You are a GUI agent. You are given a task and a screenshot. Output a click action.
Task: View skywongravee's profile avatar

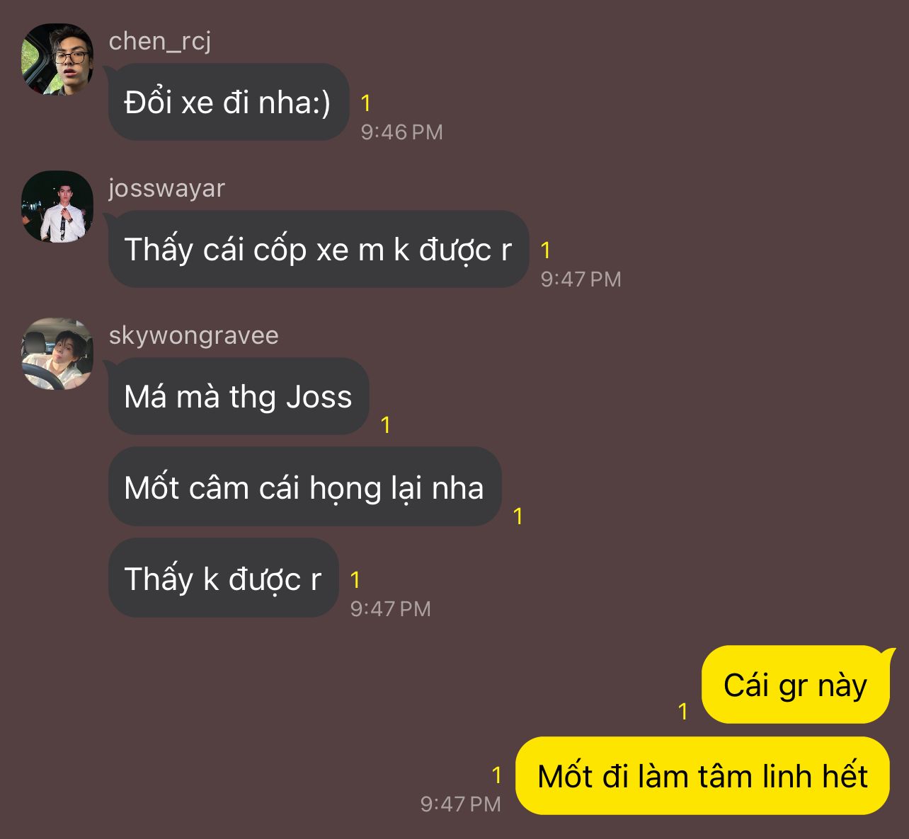tap(57, 354)
